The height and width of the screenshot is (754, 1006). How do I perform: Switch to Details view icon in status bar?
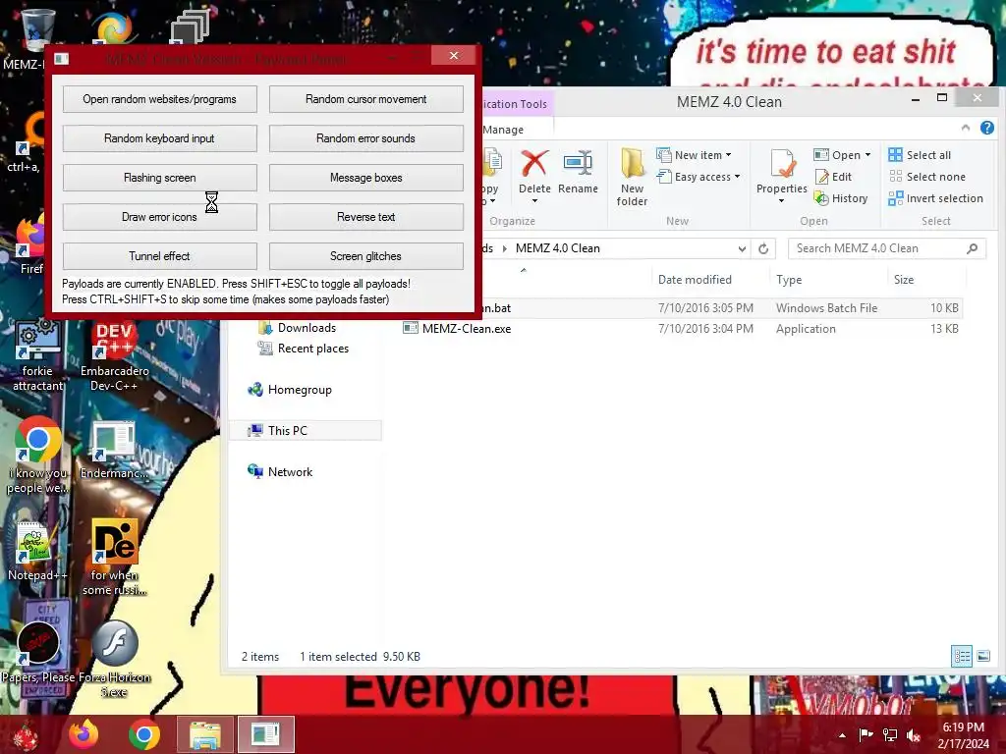click(x=962, y=656)
